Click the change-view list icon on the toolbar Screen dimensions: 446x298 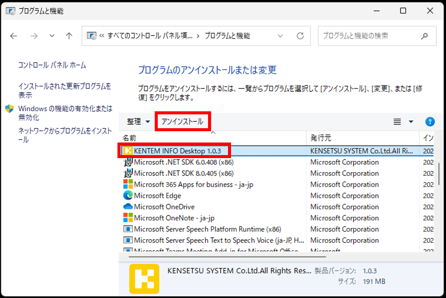tap(397, 122)
